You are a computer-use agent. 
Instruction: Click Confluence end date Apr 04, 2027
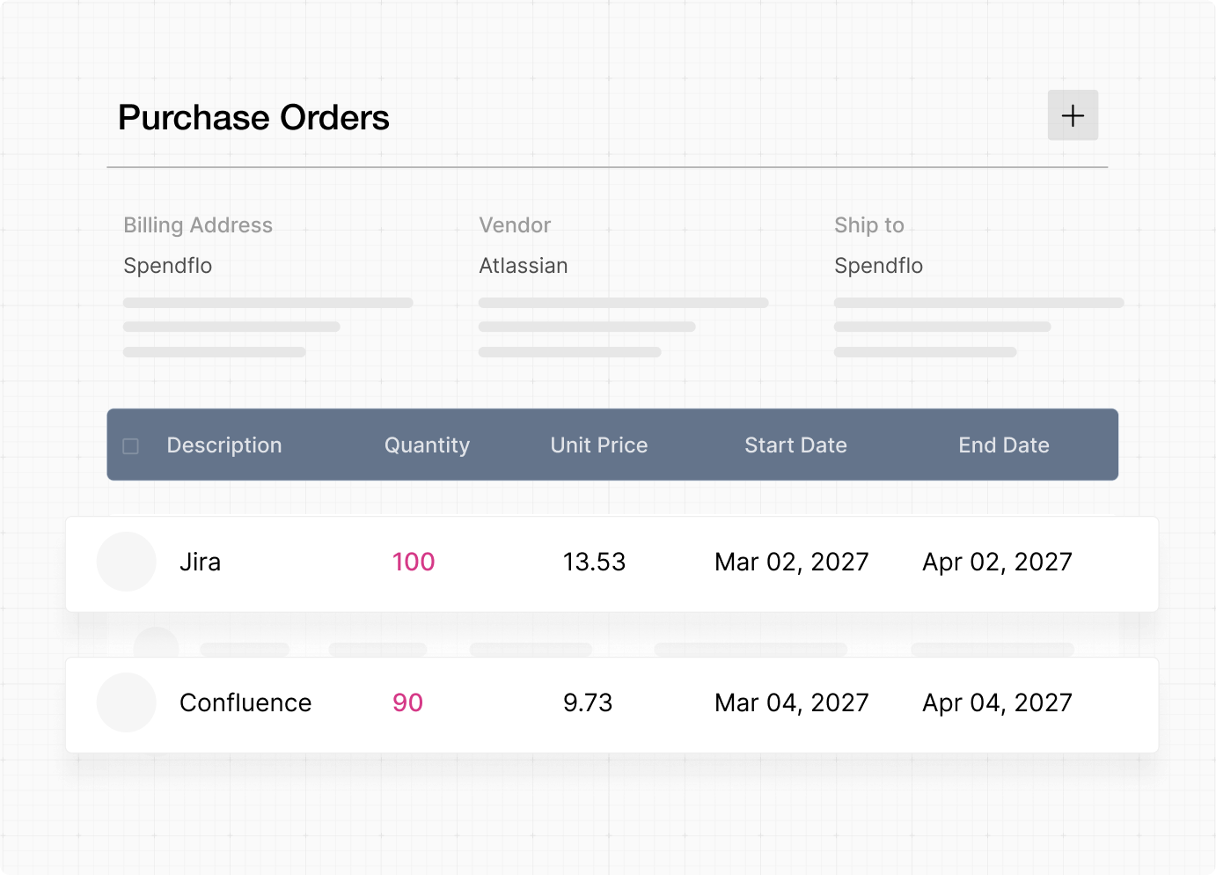(x=997, y=702)
